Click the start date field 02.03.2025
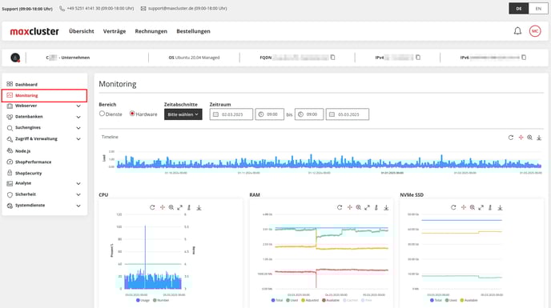 (x=231, y=114)
